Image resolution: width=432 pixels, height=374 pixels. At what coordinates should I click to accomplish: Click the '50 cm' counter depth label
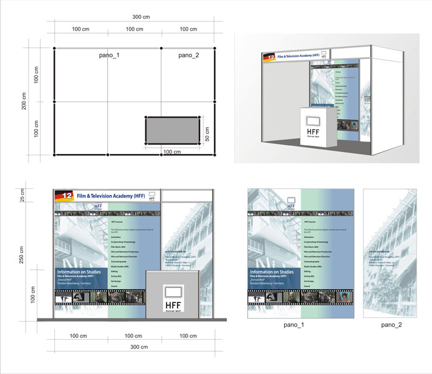pyautogui.click(x=207, y=134)
